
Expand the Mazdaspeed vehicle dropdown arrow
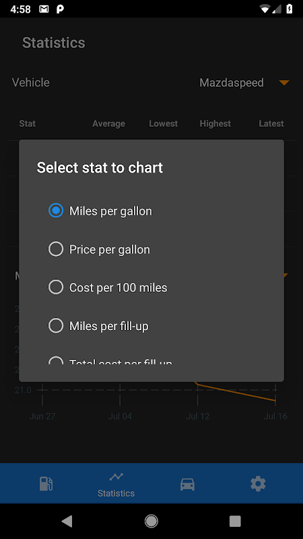click(x=284, y=82)
